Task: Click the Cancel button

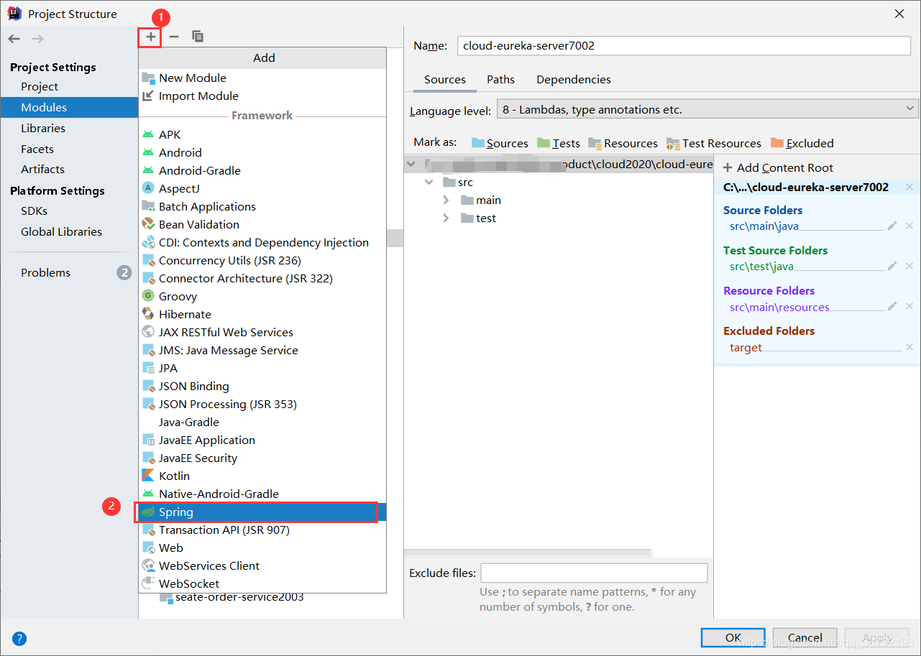Action: click(805, 637)
